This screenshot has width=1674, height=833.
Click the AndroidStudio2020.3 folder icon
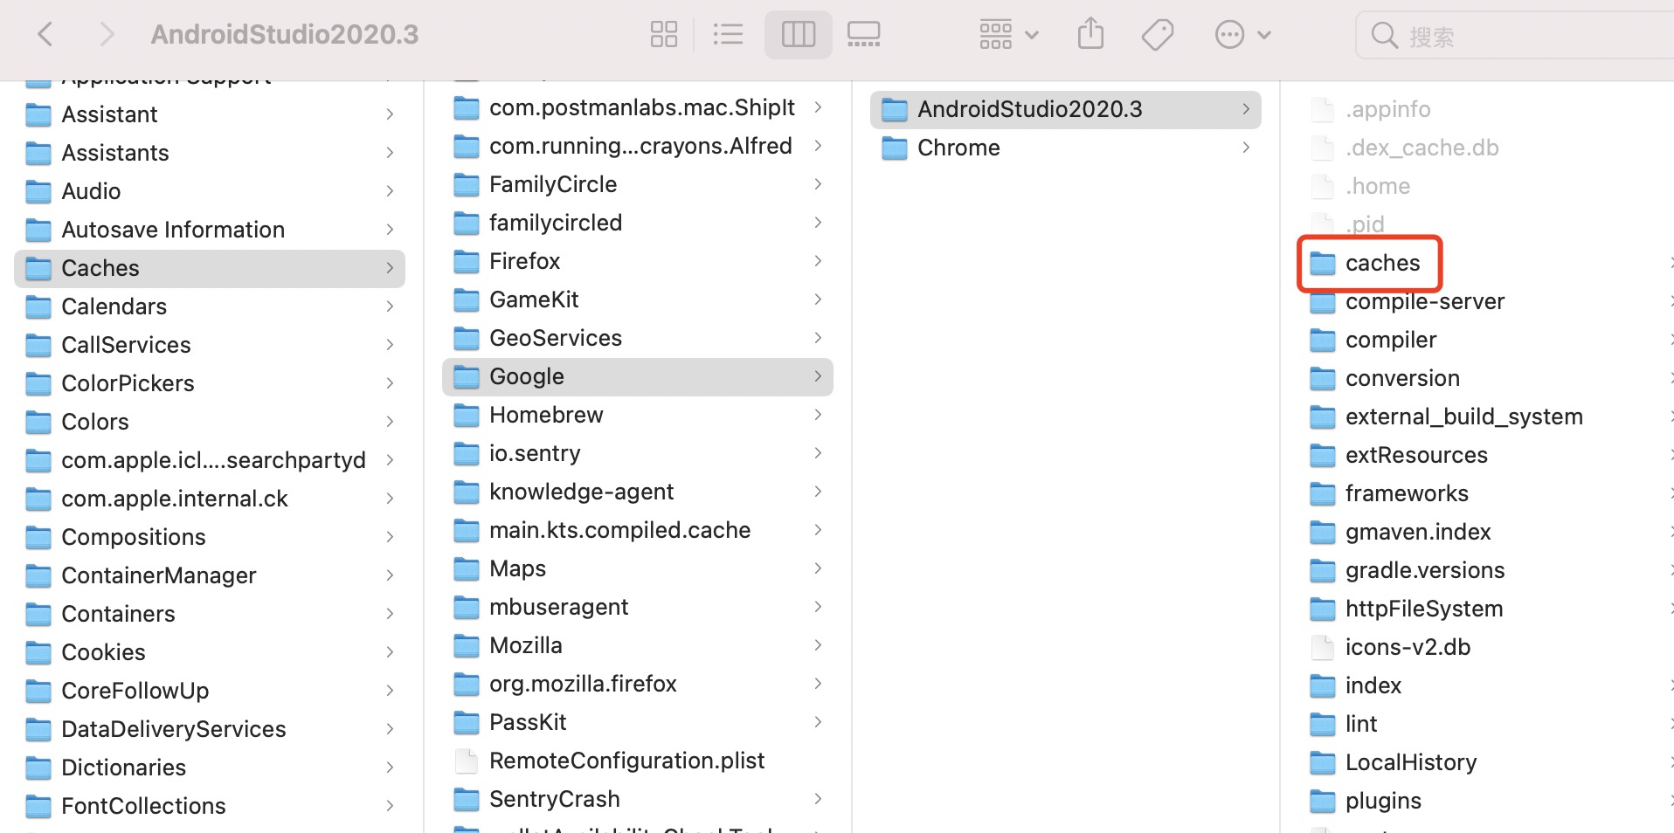pos(895,109)
